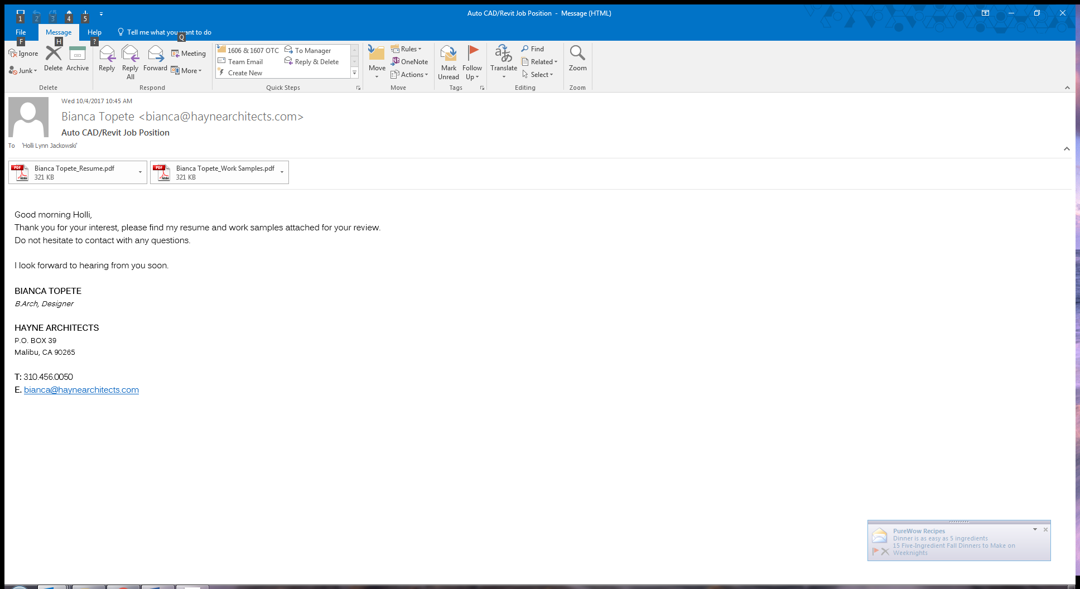This screenshot has height=589, width=1080.
Task: Close the PureWow Recipes notification
Action: tap(1045, 530)
